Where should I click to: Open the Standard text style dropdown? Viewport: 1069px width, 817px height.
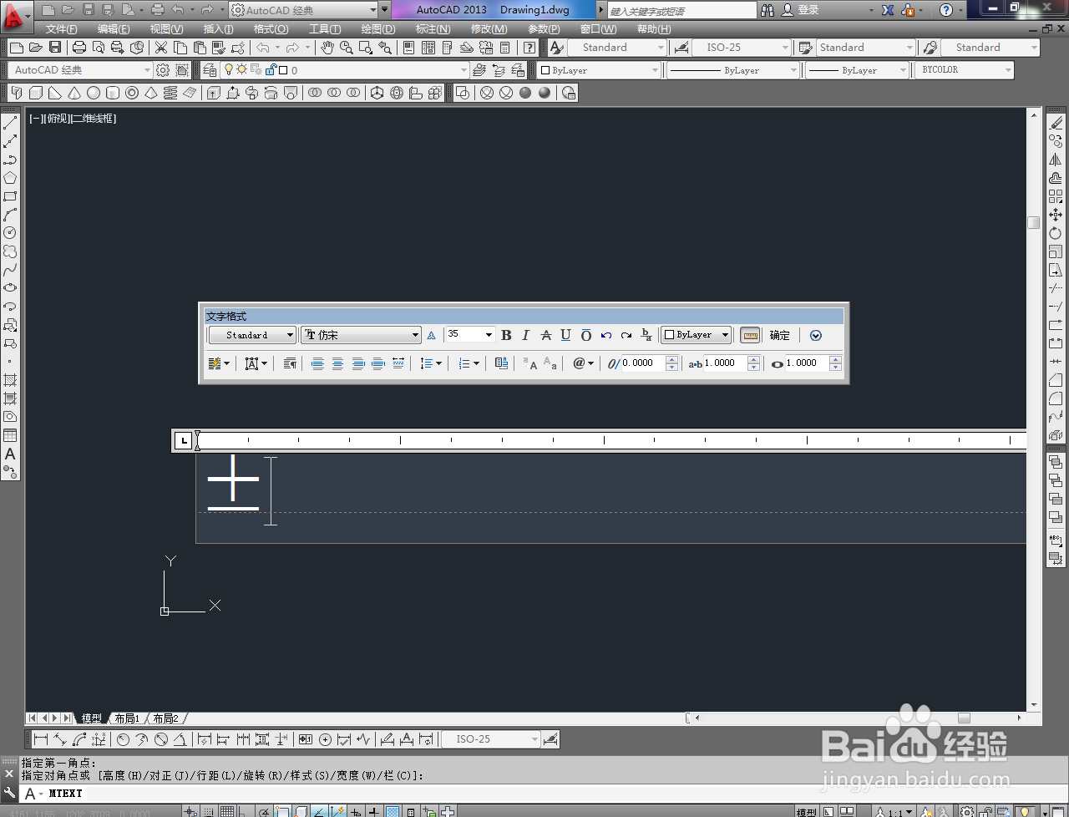(251, 335)
